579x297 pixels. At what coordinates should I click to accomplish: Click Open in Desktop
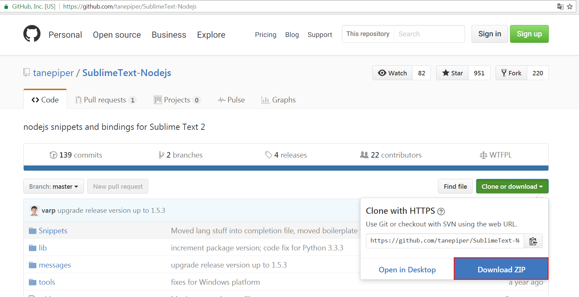point(407,270)
